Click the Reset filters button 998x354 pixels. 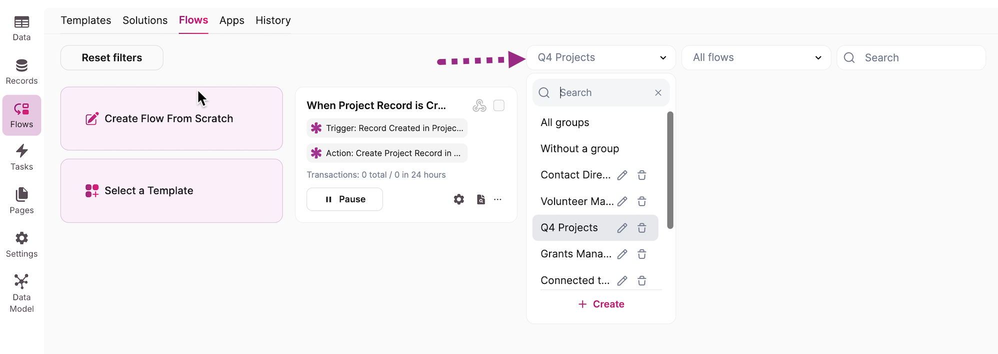(111, 57)
